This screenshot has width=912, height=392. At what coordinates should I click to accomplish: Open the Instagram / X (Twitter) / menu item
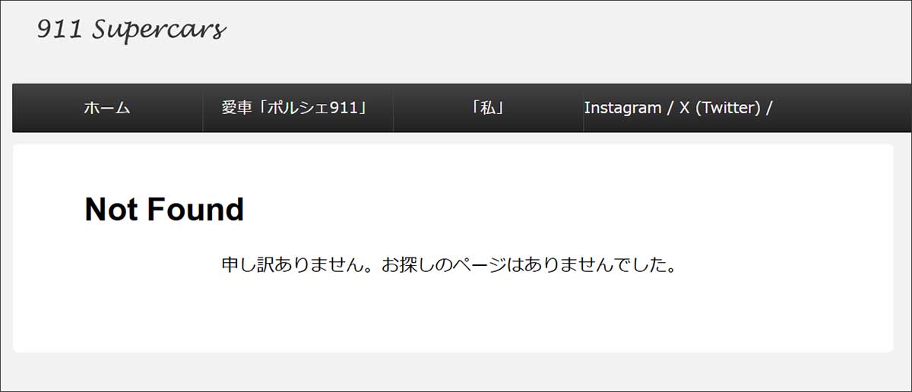tap(678, 108)
